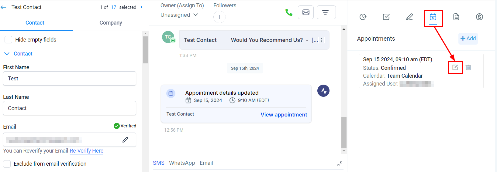Open the Unassigned owner dropdown
Screen dimensions: 497x172
179,15
